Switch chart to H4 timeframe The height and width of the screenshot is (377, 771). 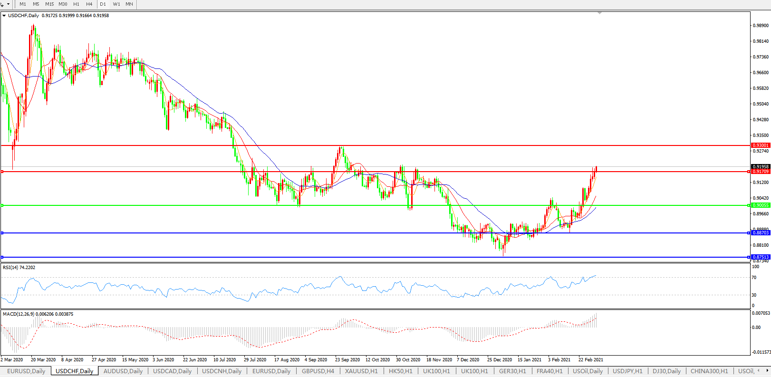(x=89, y=4)
